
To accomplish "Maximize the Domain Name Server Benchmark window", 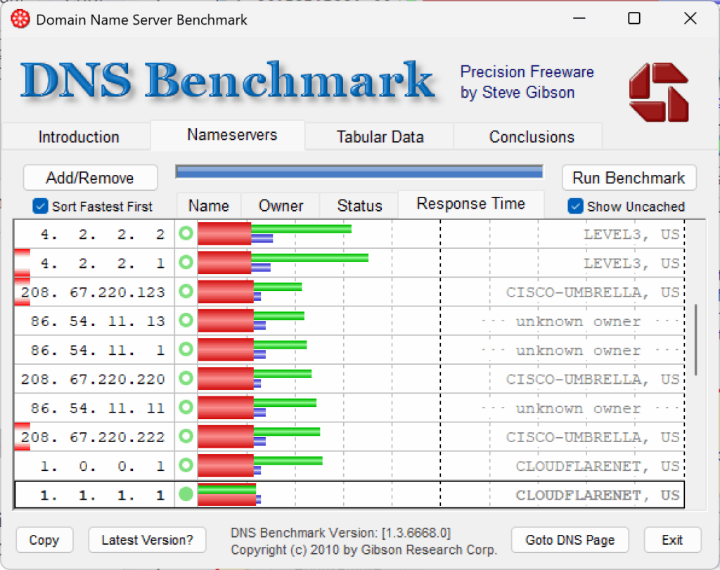I will tap(634, 18).
